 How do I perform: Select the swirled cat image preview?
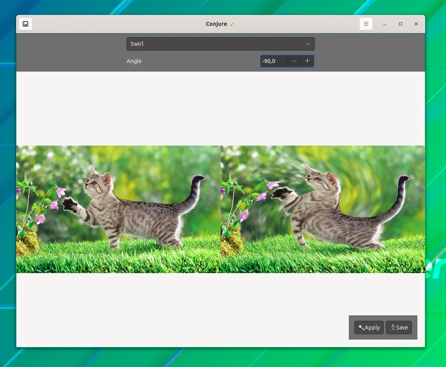(x=323, y=209)
